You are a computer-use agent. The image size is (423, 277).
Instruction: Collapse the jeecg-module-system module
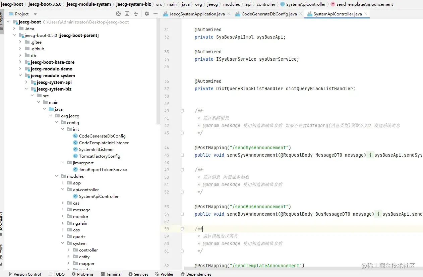pyautogui.click(x=20, y=75)
